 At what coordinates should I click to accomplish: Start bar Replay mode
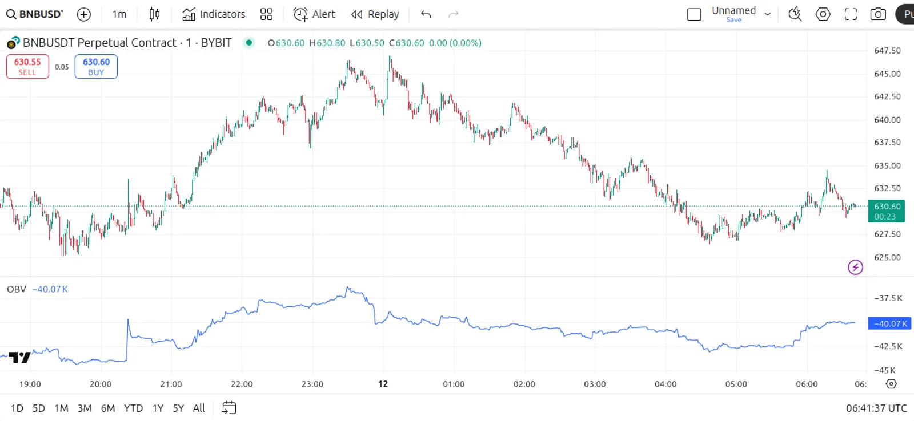coord(375,14)
